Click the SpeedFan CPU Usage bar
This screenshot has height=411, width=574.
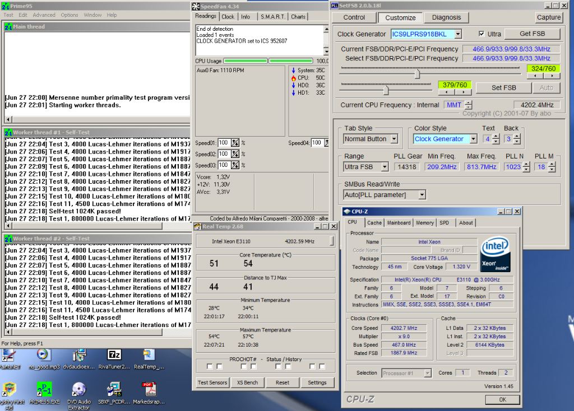pos(269,61)
